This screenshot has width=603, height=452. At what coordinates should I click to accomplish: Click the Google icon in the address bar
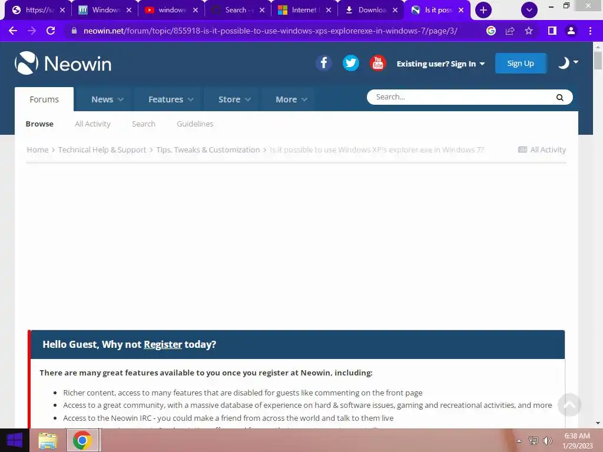[491, 31]
